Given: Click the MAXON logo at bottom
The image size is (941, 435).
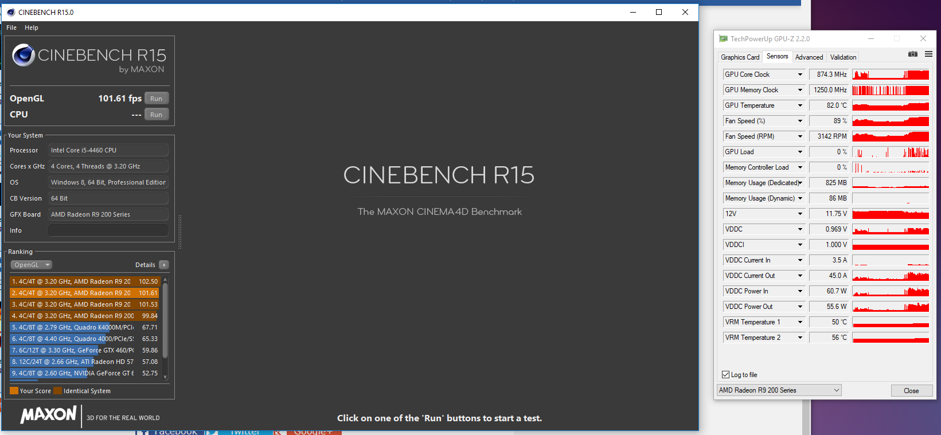Looking at the screenshot, I should coord(49,415).
